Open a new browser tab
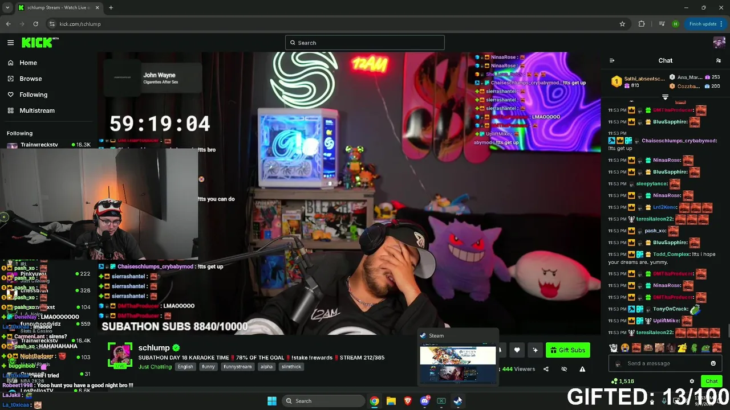 click(x=111, y=7)
